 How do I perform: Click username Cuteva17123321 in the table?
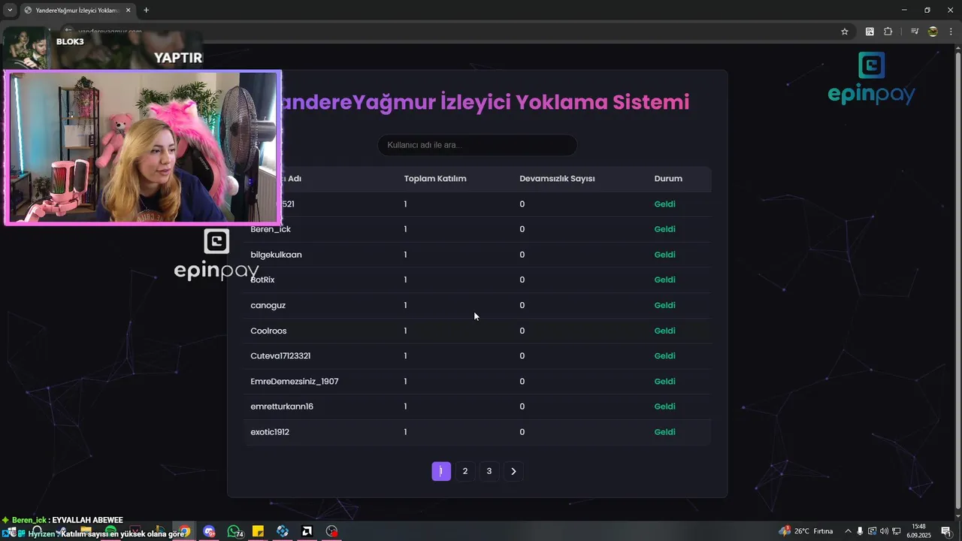280,356
